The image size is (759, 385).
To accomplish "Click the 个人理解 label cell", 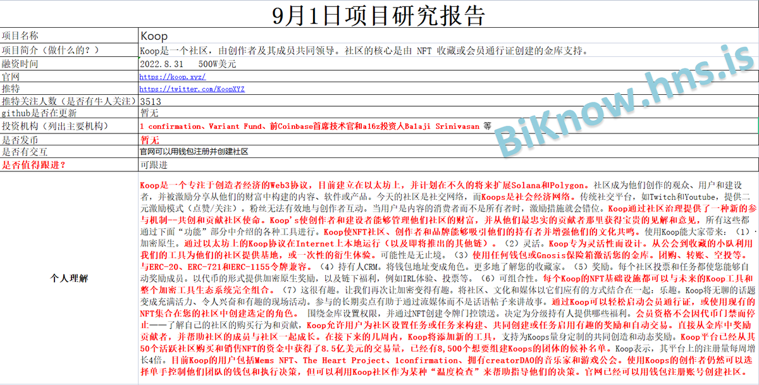I will tap(69, 278).
